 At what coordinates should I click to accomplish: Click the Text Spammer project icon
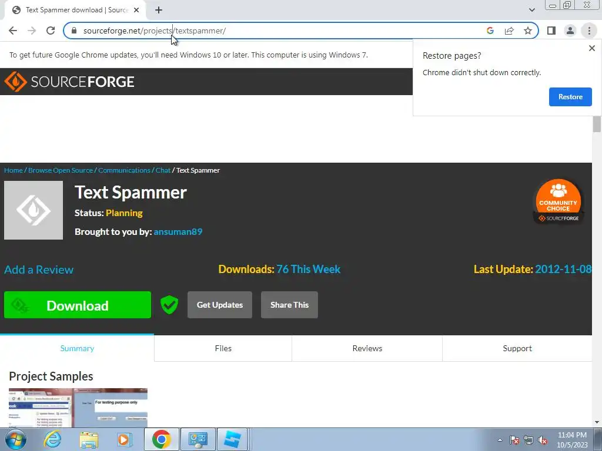tap(34, 210)
